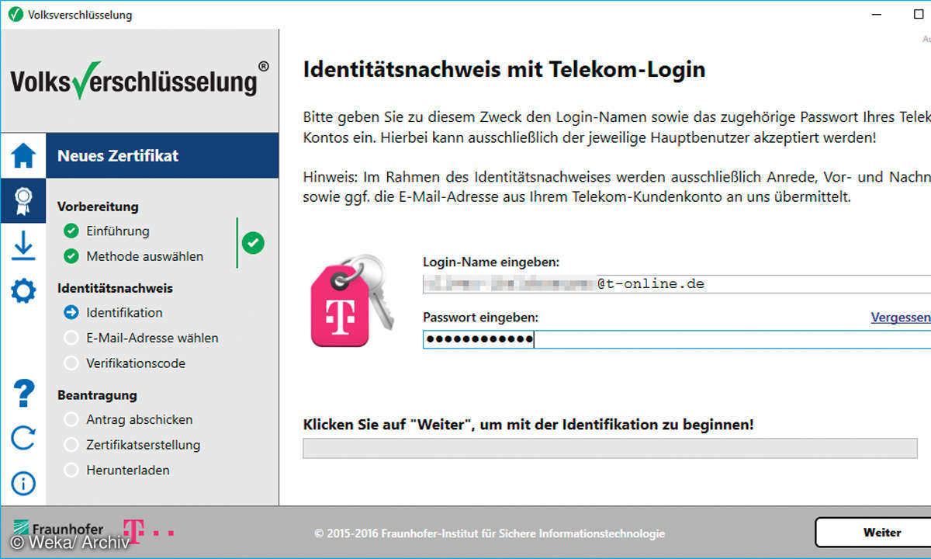
Task: Select the Methode auswählen step
Action: click(133, 255)
